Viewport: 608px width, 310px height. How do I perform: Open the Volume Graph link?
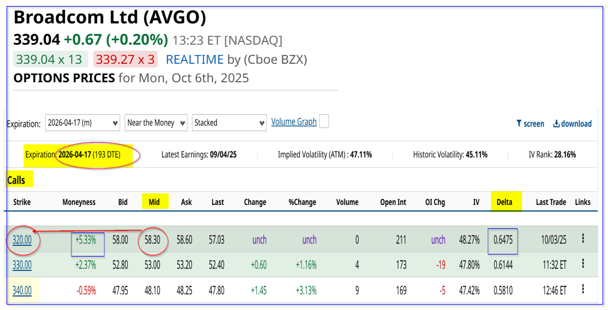pyautogui.click(x=294, y=122)
